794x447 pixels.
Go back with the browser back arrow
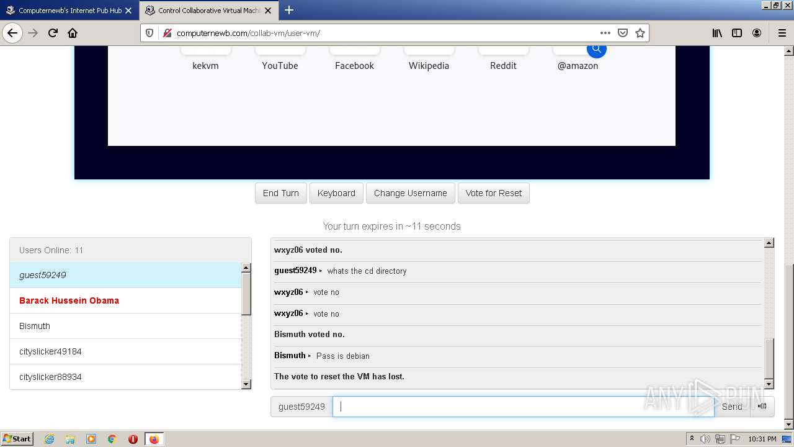pyautogui.click(x=12, y=33)
